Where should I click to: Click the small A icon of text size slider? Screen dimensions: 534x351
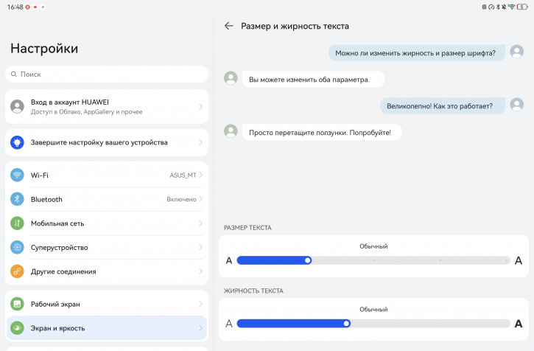click(x=229, y=260)
